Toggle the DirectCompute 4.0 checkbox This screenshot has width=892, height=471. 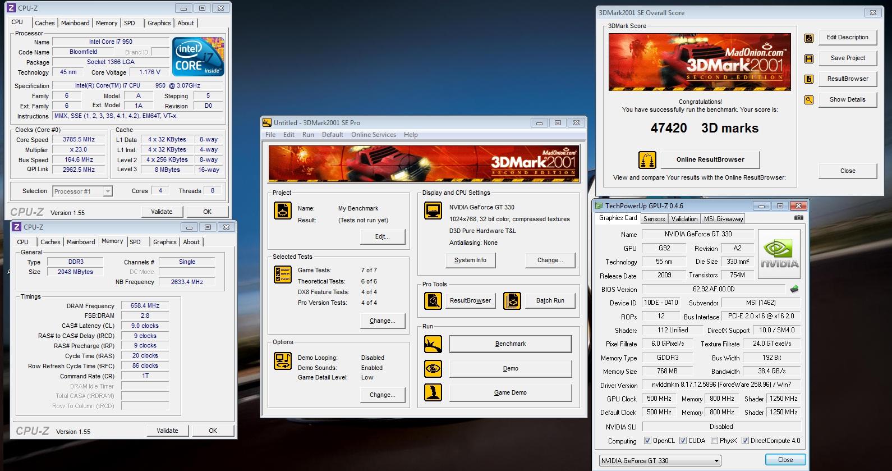click(x=745, y=441)
